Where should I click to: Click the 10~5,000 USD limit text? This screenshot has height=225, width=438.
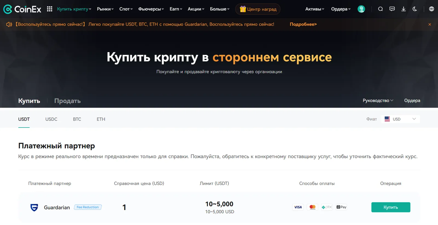coord(220,212)
